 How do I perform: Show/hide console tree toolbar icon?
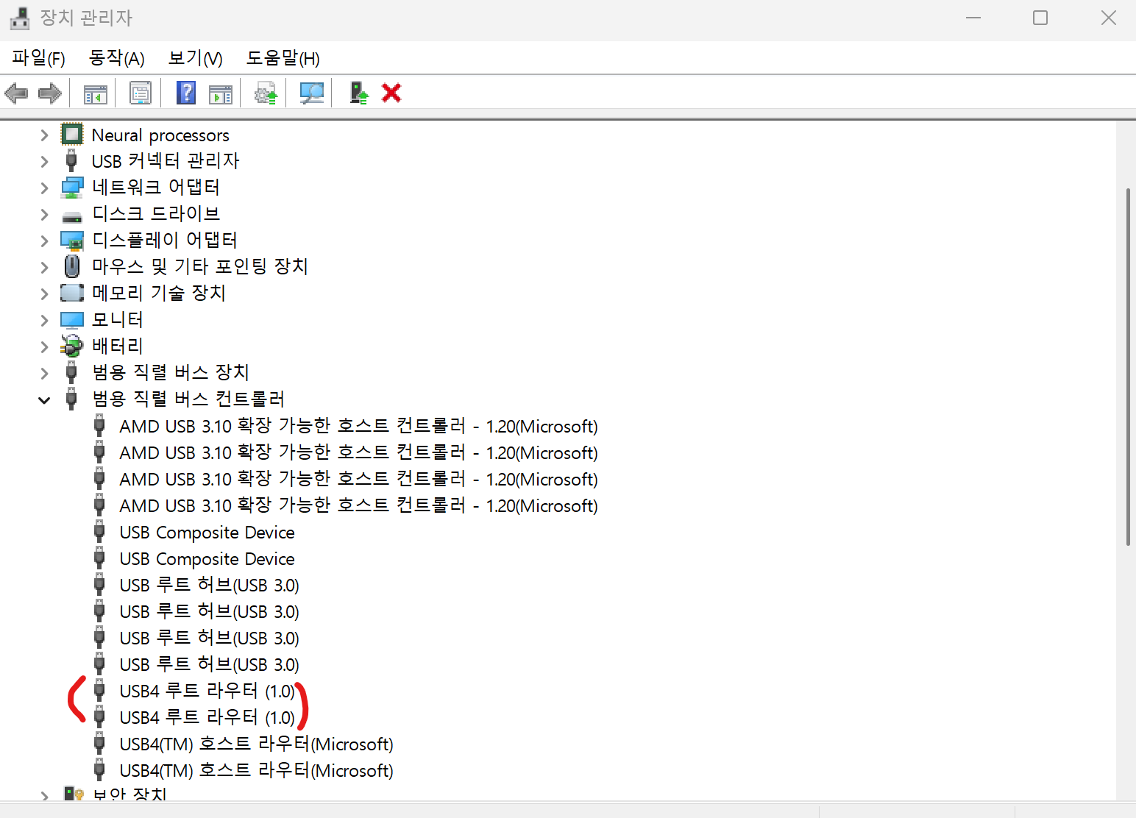click(x=96, y=93)
